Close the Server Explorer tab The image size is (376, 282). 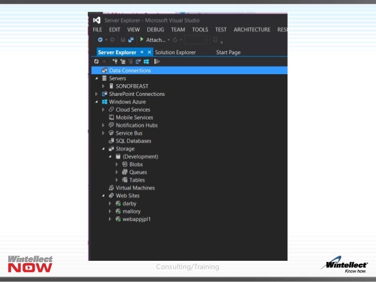149,52
